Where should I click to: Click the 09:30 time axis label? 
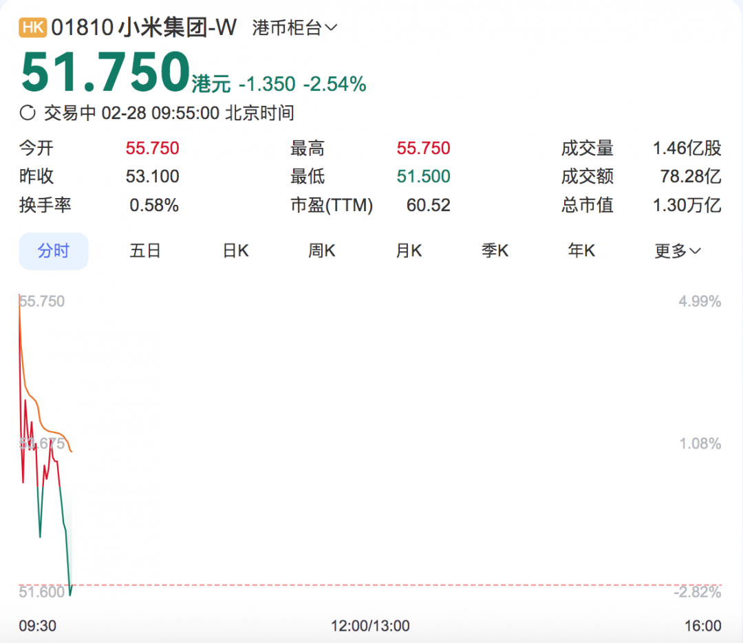tap(37, 626)
